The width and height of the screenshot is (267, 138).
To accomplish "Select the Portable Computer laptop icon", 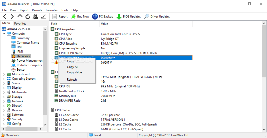I will click(13, 65).
